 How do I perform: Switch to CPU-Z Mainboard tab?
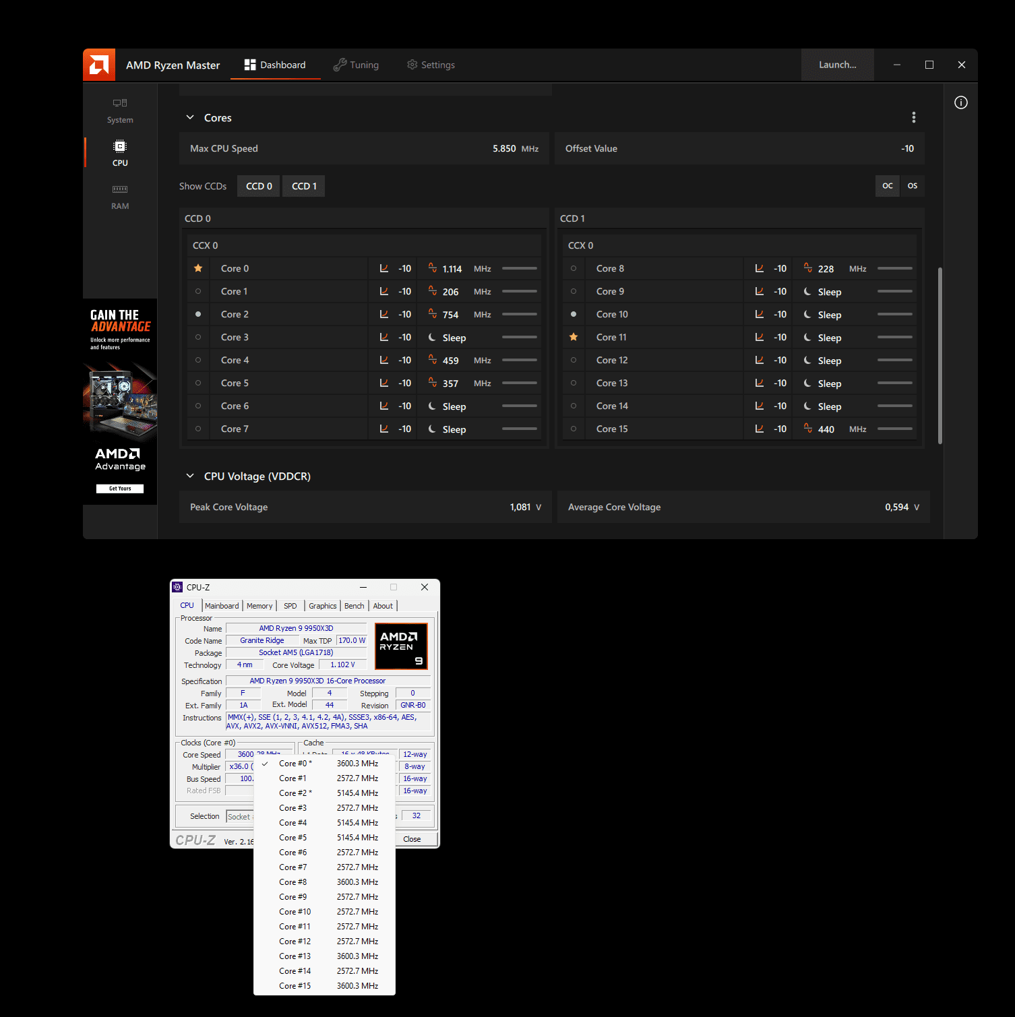click(222, 606)
